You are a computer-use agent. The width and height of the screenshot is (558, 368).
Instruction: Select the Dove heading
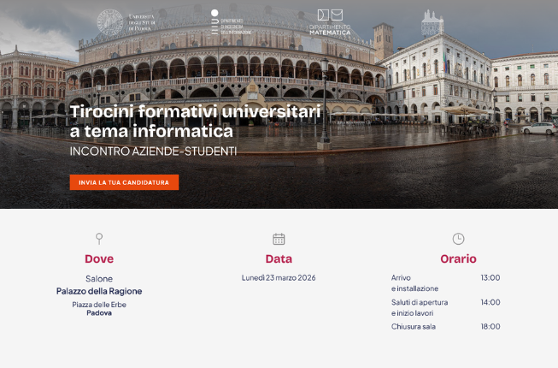99,259
